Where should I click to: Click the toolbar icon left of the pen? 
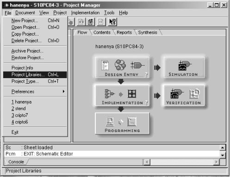click(x=81, y=22)
